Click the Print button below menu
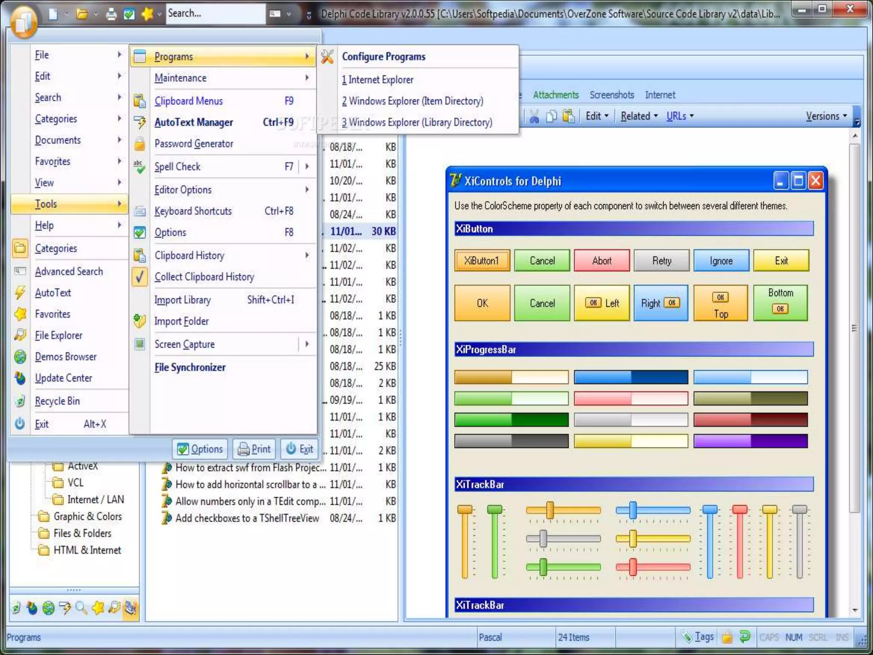The width and height of the screenshot is (873, 655). [x=254, y=449]
